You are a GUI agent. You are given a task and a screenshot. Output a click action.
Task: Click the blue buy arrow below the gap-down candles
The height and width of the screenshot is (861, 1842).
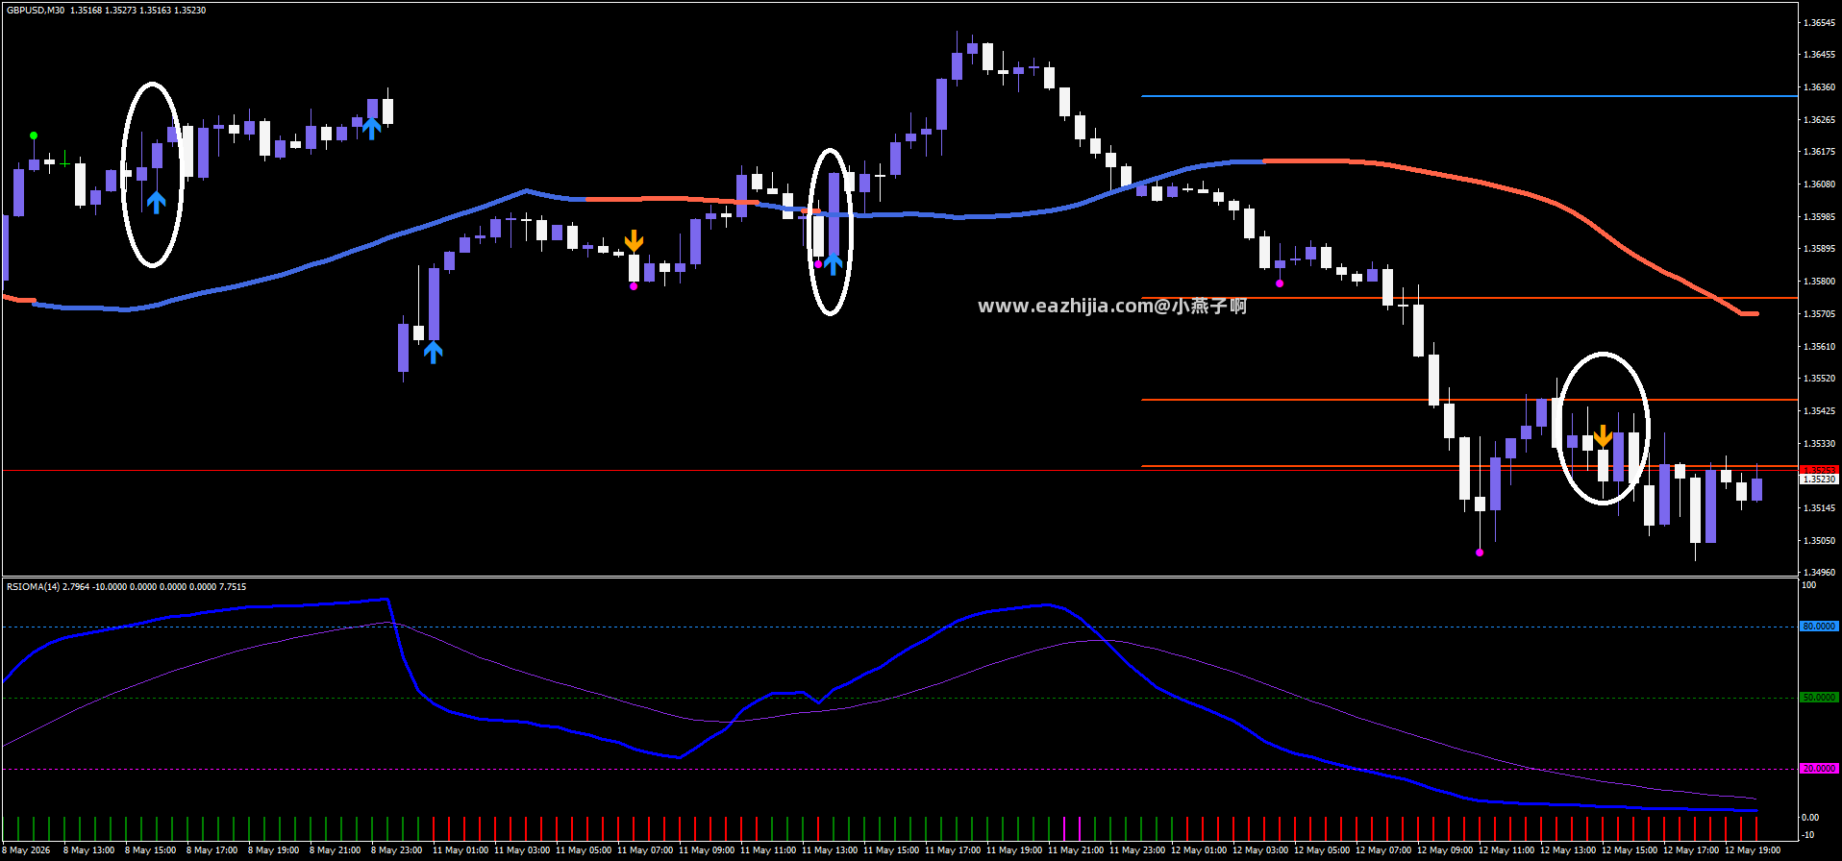pos(434,353)
